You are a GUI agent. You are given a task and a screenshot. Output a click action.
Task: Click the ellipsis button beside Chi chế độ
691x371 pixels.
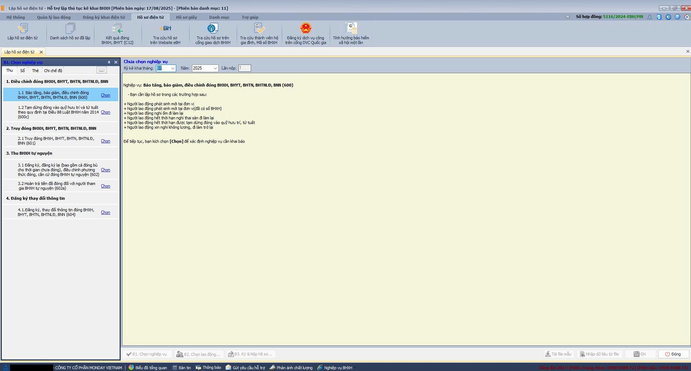[102, 70]
